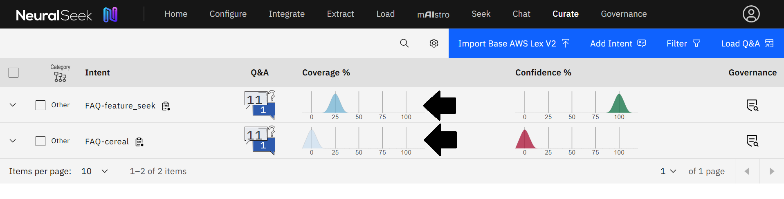Click the Category hierarchy icon in header
784x199 pixels.
click(60, 77)
